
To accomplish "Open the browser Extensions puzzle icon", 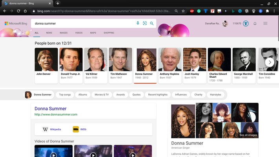I will pos(267,11).
